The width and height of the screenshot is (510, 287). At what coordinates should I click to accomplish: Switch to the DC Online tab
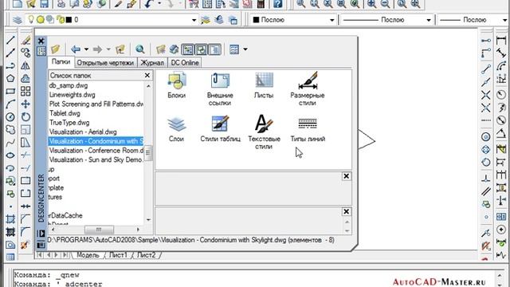[x=185, y=62]
